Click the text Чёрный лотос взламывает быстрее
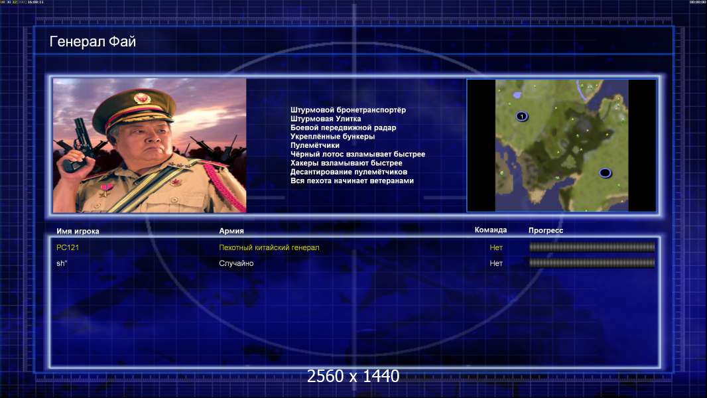This screenshot has height=398, width=707. (357, 154)
